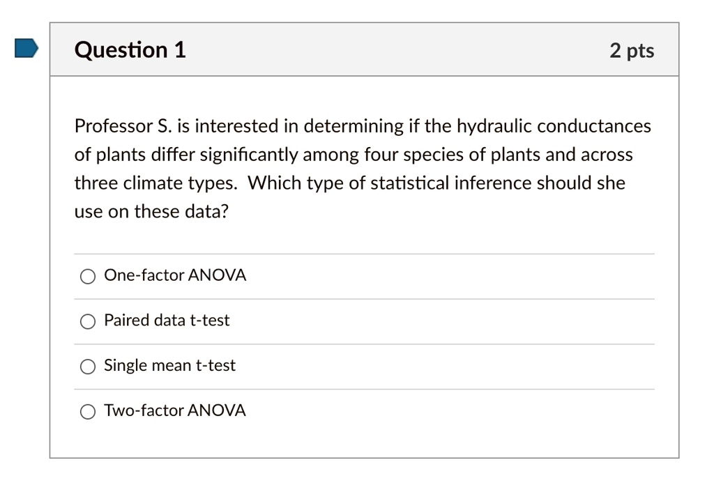Click the One-factor ANOVA answer text
Screen dimensions: 714x483
[x=175, y=275]
